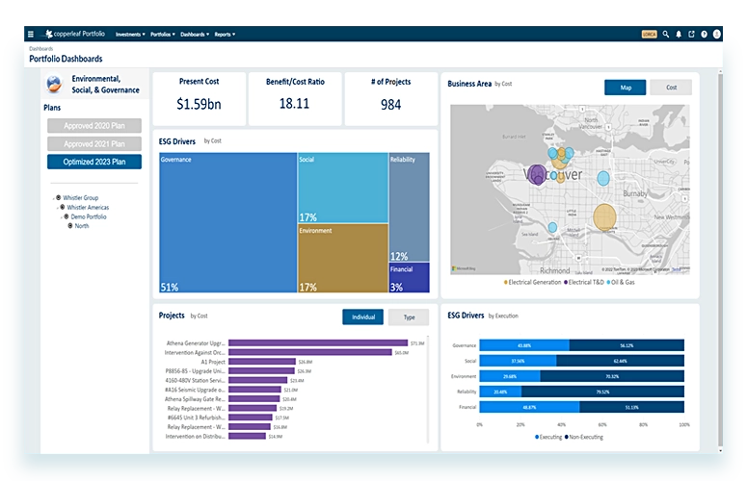Open the hamburger menu in top bar

(x=31, y=34)
